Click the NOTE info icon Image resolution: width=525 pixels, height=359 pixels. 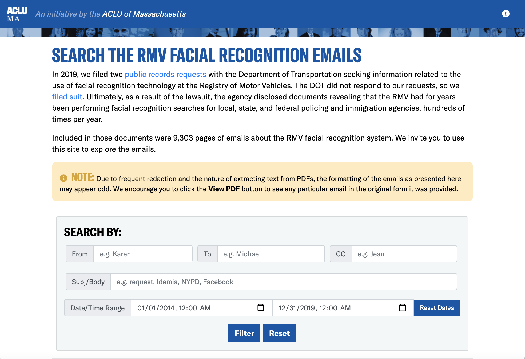coord(63,178)
